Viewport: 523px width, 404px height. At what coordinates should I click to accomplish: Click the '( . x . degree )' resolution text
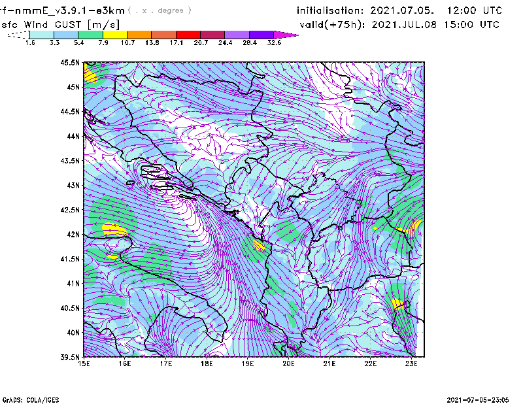pyautogui.click(x=160, y=10)
